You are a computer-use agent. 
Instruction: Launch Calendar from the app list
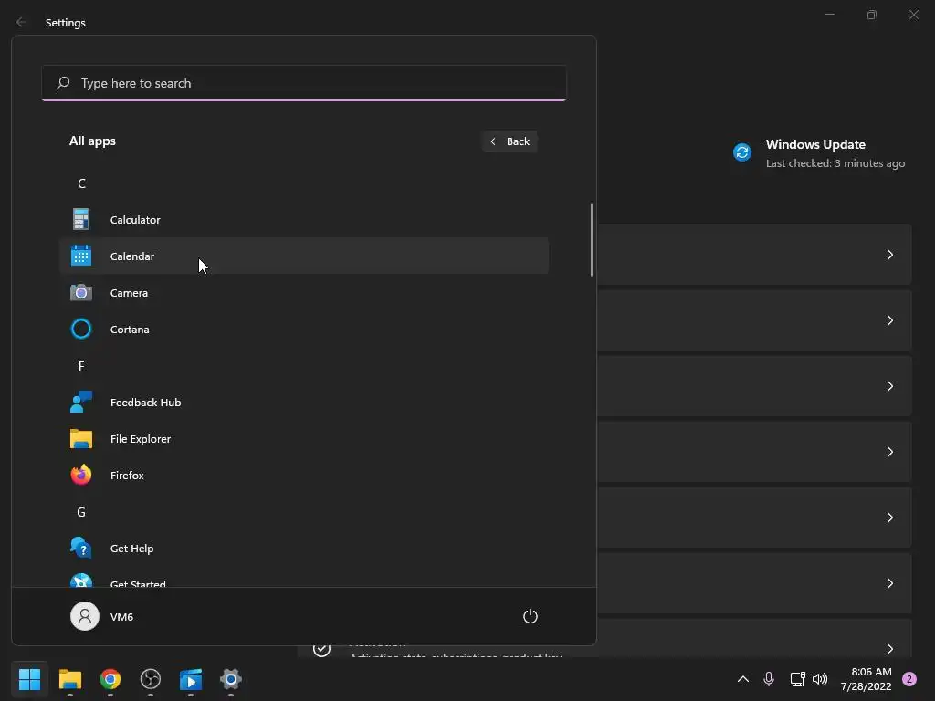(303, 256)
